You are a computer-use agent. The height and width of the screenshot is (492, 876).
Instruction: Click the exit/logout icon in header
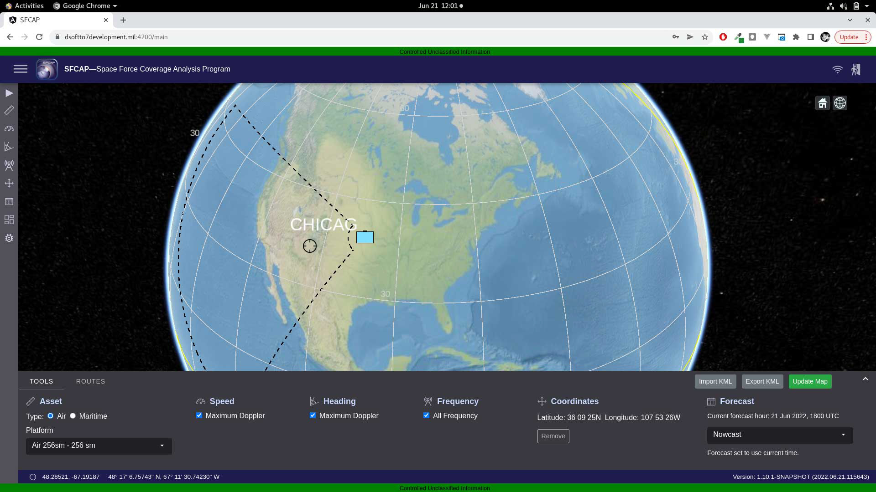pos(856,69)
